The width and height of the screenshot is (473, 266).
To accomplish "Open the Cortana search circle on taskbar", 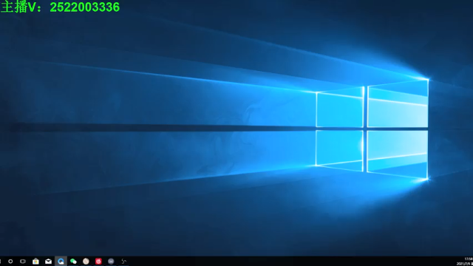I will [10, 261].
